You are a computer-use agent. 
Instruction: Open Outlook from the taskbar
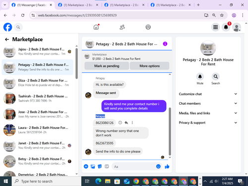pyautogui.click(x=126, y=182)
